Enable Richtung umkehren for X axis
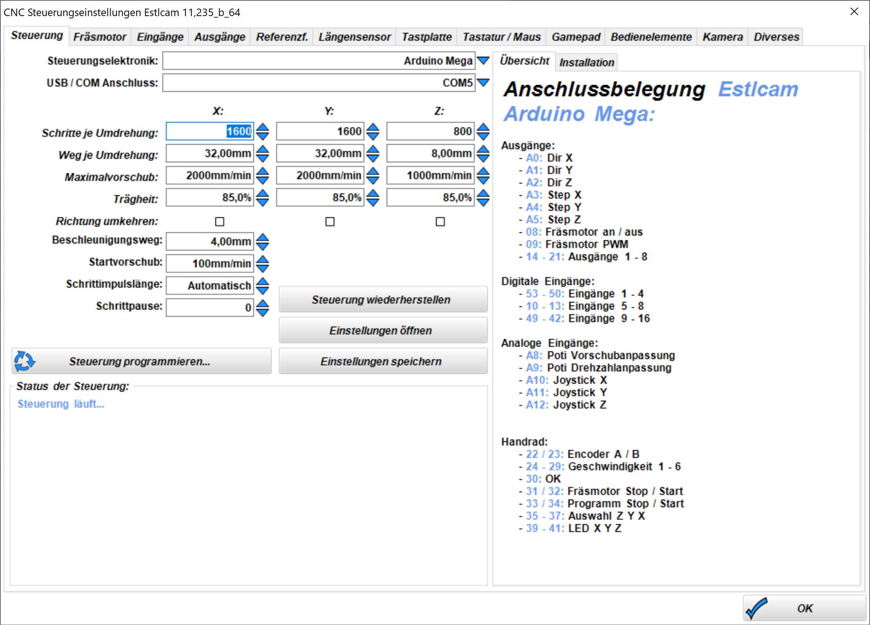The width and height of the screenshot is (870, 625). pyautogui.click(x=220, y=222)
